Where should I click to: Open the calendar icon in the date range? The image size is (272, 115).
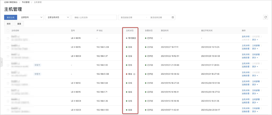173,17
